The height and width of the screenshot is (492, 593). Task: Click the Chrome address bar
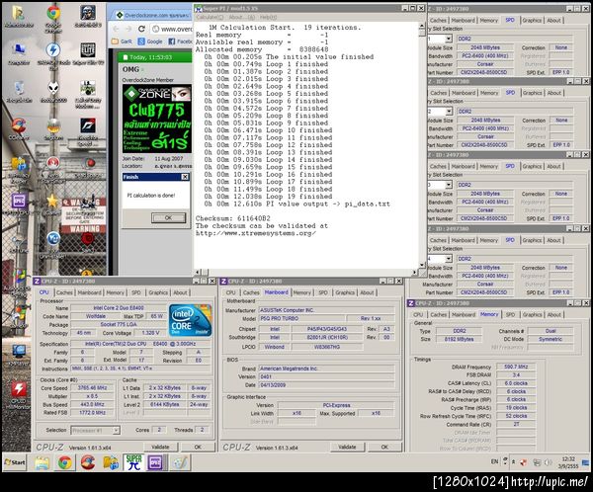(172, 29)
